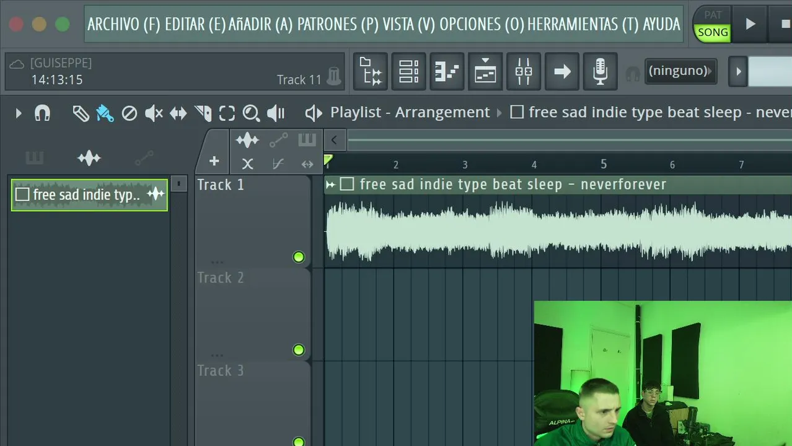Click Playlist - Arrangement breadcrumb
Image resolution: width=792 pixels, height=446 pixels.
[410, 112]
